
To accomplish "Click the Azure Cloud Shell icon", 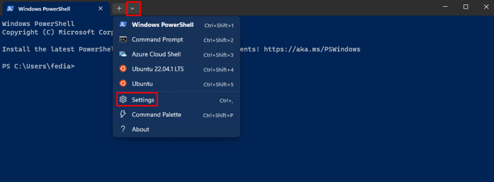I will (x=123, y=54).
